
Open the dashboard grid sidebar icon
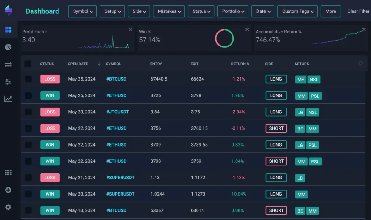click(x=8, y=30)
